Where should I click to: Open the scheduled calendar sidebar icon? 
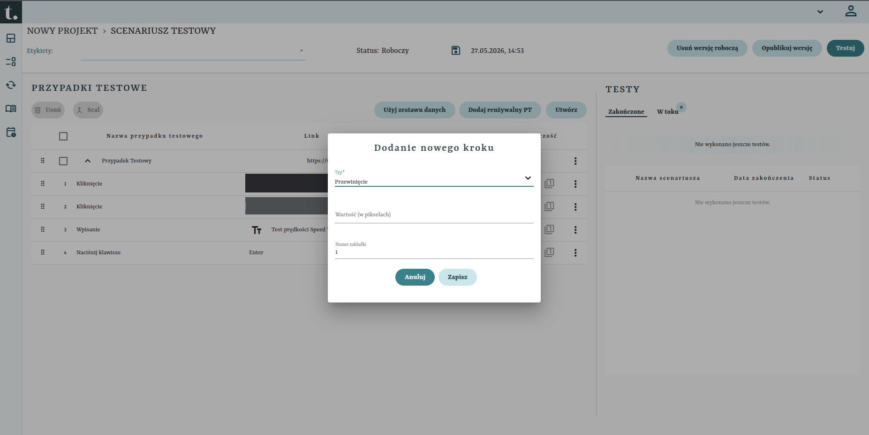(x=11, y=132)
